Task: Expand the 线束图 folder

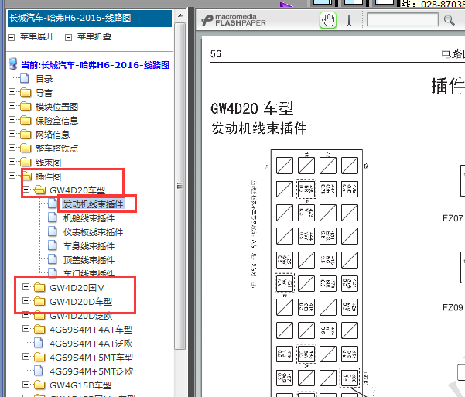Action: 12,162
